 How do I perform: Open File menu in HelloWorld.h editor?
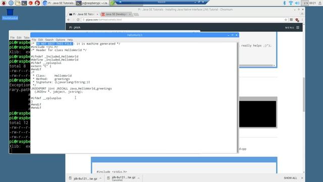[x=34, y=40]
